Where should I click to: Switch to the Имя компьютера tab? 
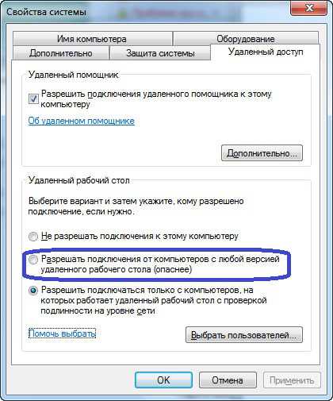(92, 39)
